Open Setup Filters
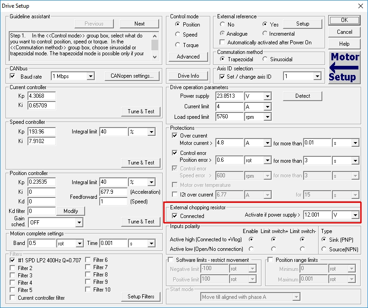The height and width of the screenshot is (308, 368). (141, 297)
